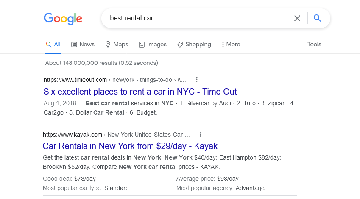Click the kayak.com URL breadcrumb
This screenshot has height=199, width=360.
pyautogui.click(x=73, y=135)
